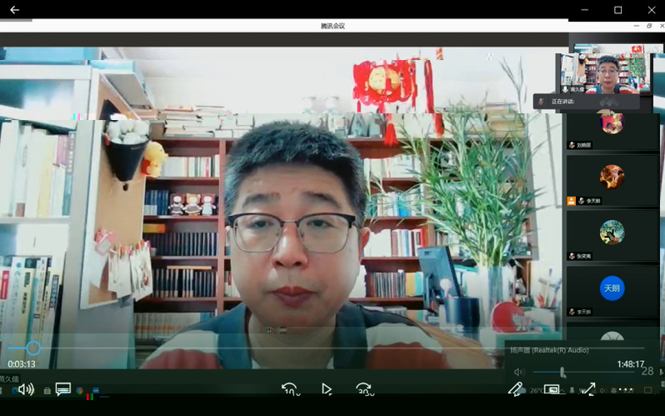Maximize the video player window
Image resolution: width=665 pixels, height=416 pixels.
coord(618,10)
